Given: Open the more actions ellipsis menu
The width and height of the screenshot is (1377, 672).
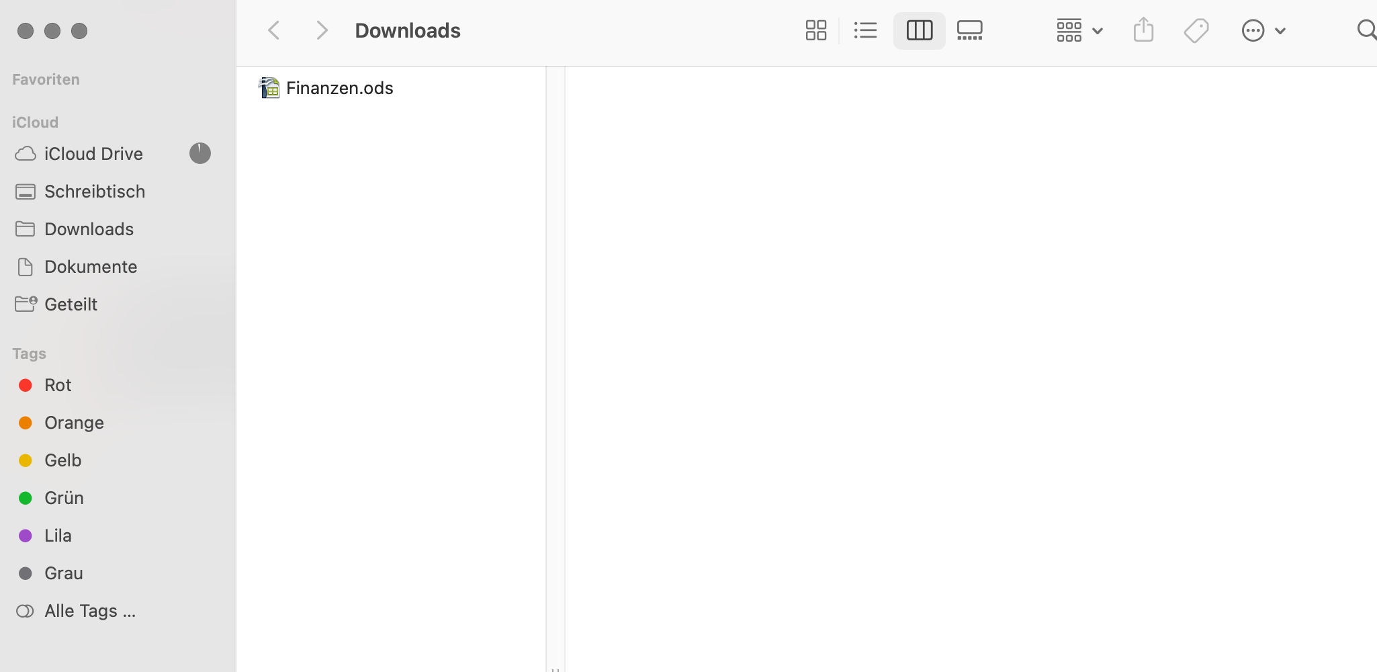Looking at the screenshot, I should 1263,30.
